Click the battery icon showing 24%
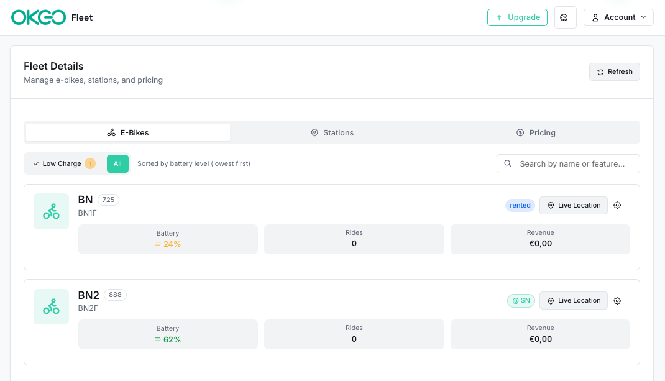This screenshot has height=381, width=665. click(x=158, y=244)
